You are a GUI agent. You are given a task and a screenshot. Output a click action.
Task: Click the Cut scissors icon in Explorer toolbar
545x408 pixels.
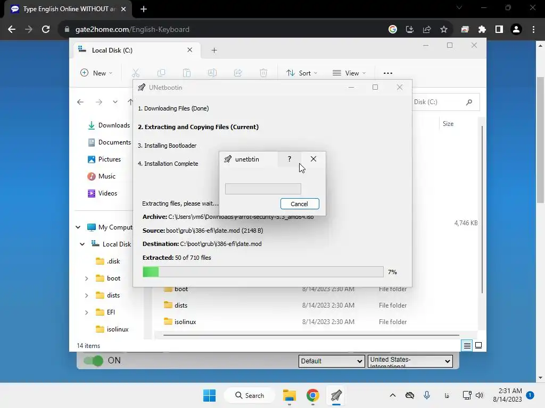click(136, 73)
